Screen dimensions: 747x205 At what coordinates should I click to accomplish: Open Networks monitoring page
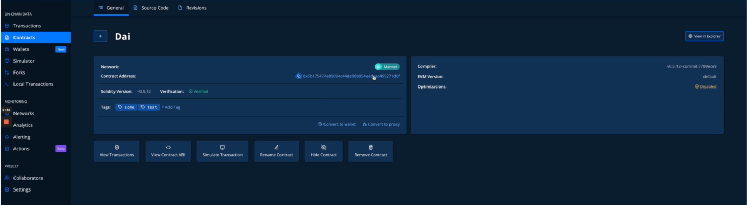pos(23,113)
